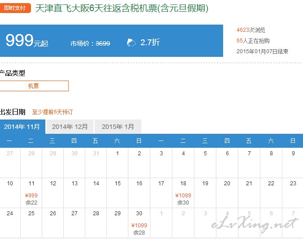Click the 市场价:3699 market price text
303x239 pixels.
tap(90, 43)
